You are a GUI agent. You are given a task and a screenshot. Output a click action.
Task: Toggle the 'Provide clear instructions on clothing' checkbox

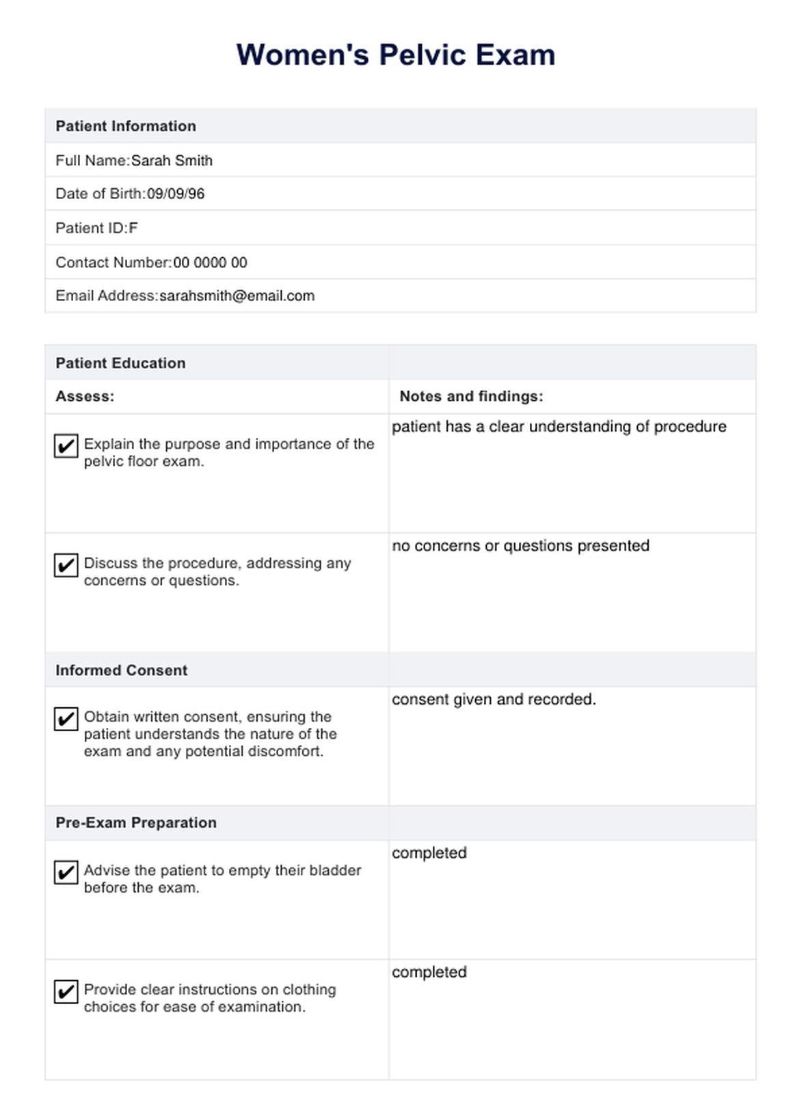click(x=66, y=992)
